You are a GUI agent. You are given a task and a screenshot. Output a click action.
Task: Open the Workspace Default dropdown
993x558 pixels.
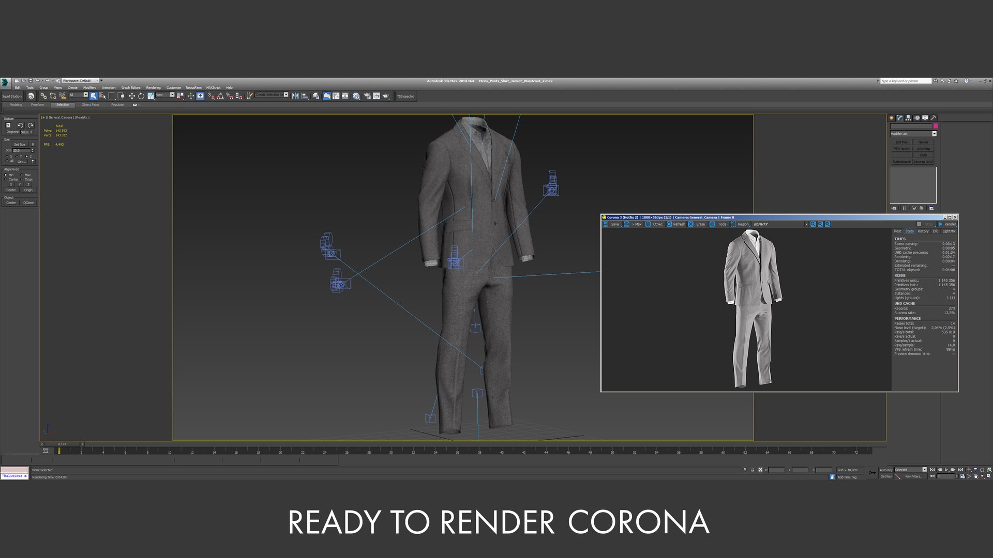(80, 81)
